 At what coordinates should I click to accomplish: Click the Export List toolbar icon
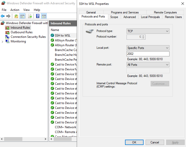[30, 16]
